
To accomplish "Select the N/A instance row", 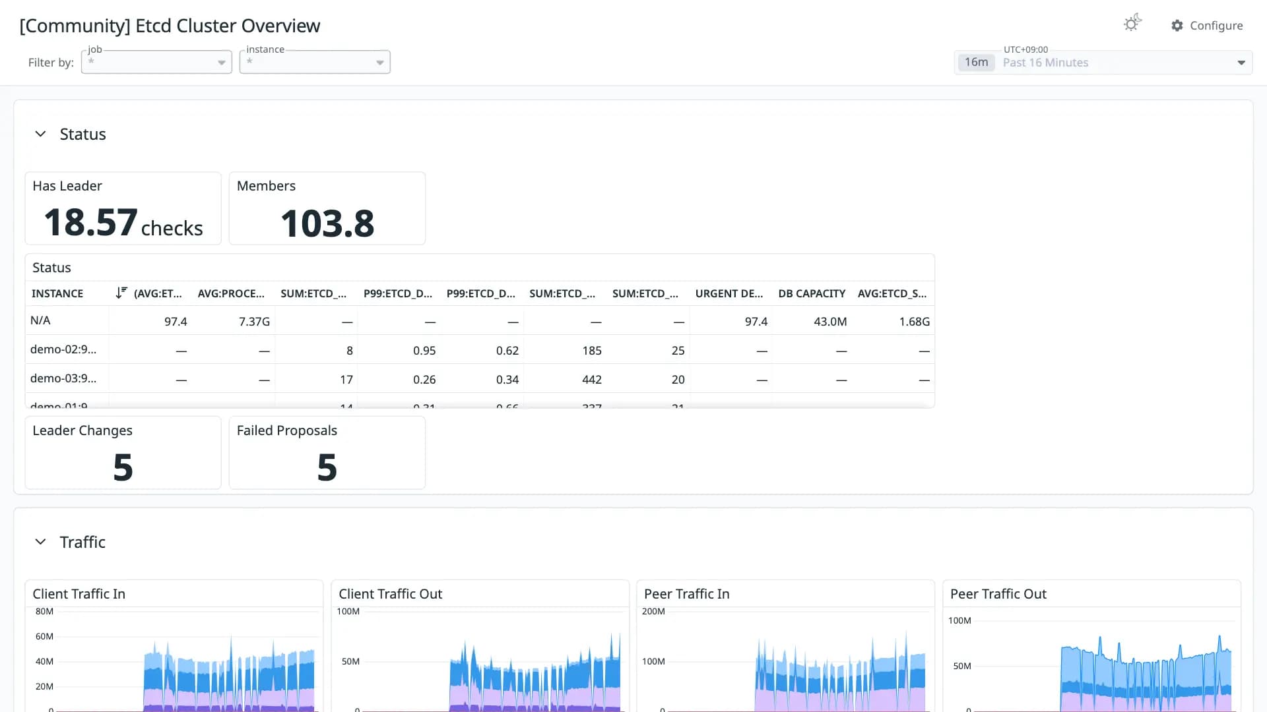I will [x=480, y=321].
